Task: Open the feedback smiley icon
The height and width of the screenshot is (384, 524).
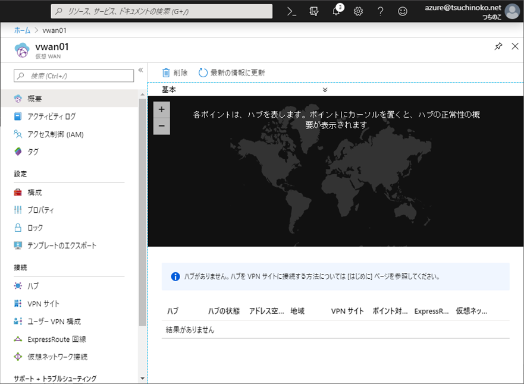Action: pos(402,11)
